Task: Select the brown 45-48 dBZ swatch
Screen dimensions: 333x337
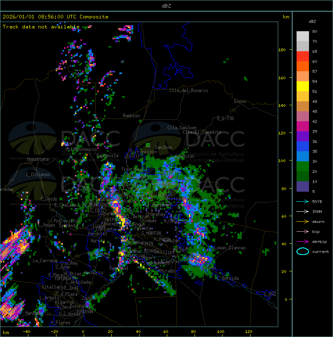Action: click(x=303, y=106)
